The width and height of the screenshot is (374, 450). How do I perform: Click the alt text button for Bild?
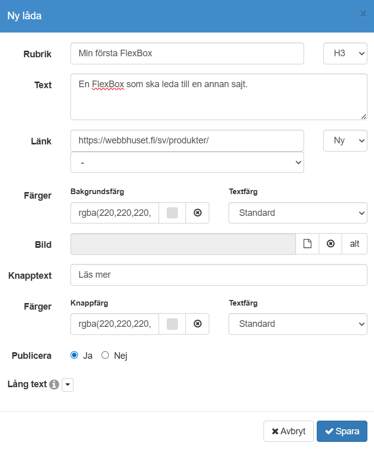(x=354, y=244)
